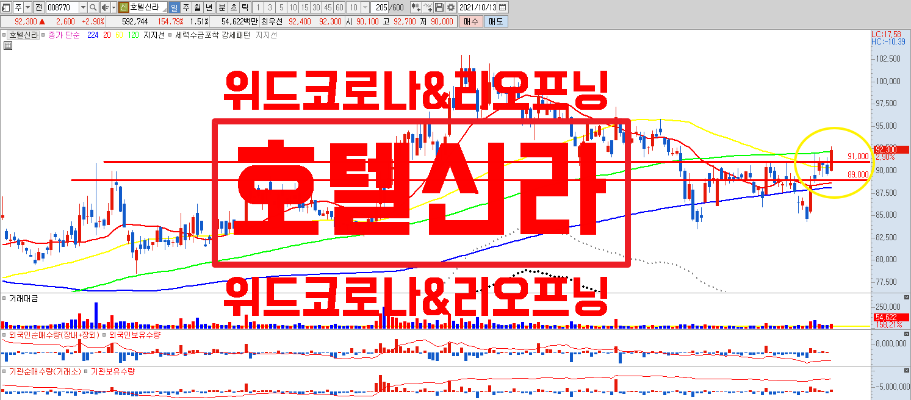Choose the 5 interval button
This screenshot has height=400, width=911.
[281, 7]
